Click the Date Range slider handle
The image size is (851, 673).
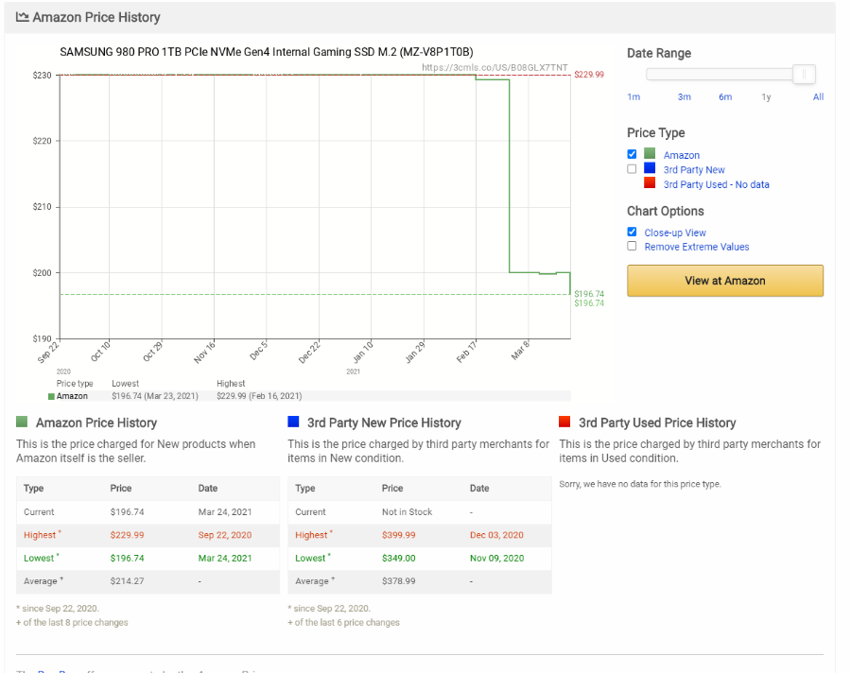pyautogui.click(x=805, y=75)
